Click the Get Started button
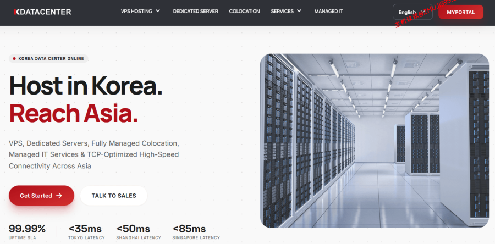 click(x=41, y=196)
